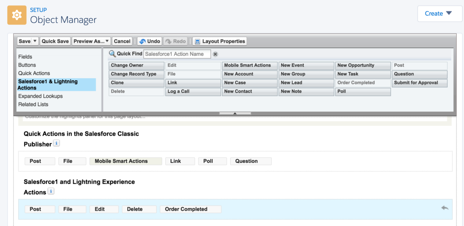
Task: Click the Quick Save button
Action: [x=55, y=41]
